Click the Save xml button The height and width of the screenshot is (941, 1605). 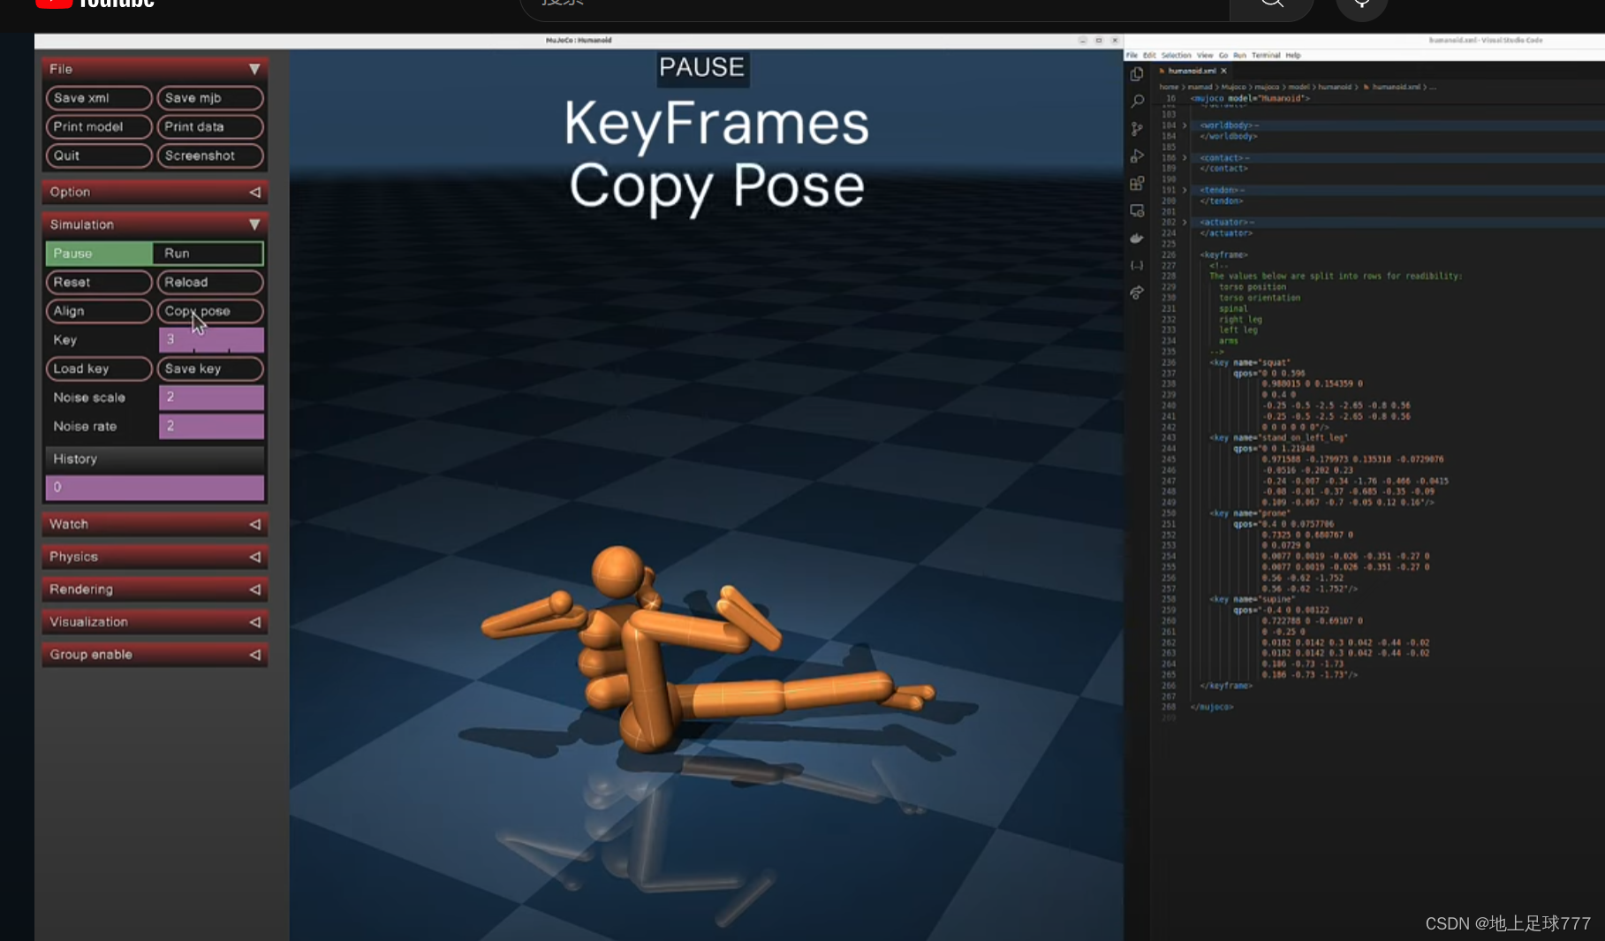click(99, 98)
